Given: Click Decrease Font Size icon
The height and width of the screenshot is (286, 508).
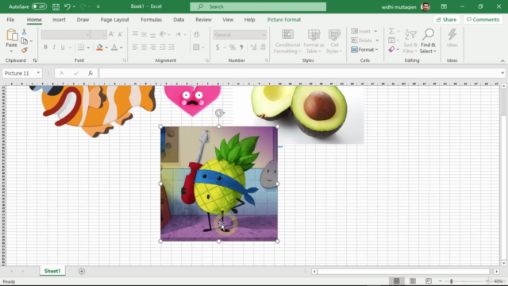Looking at the screenshot, I should [120, 34].
